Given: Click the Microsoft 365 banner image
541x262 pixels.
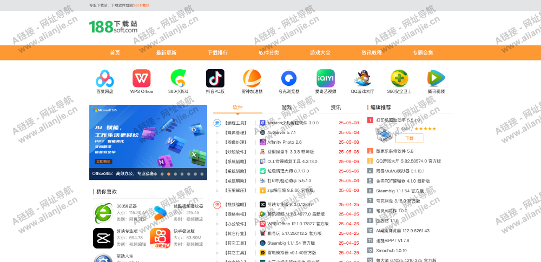Looking at the screenshot, I should (x=148, y=143).
